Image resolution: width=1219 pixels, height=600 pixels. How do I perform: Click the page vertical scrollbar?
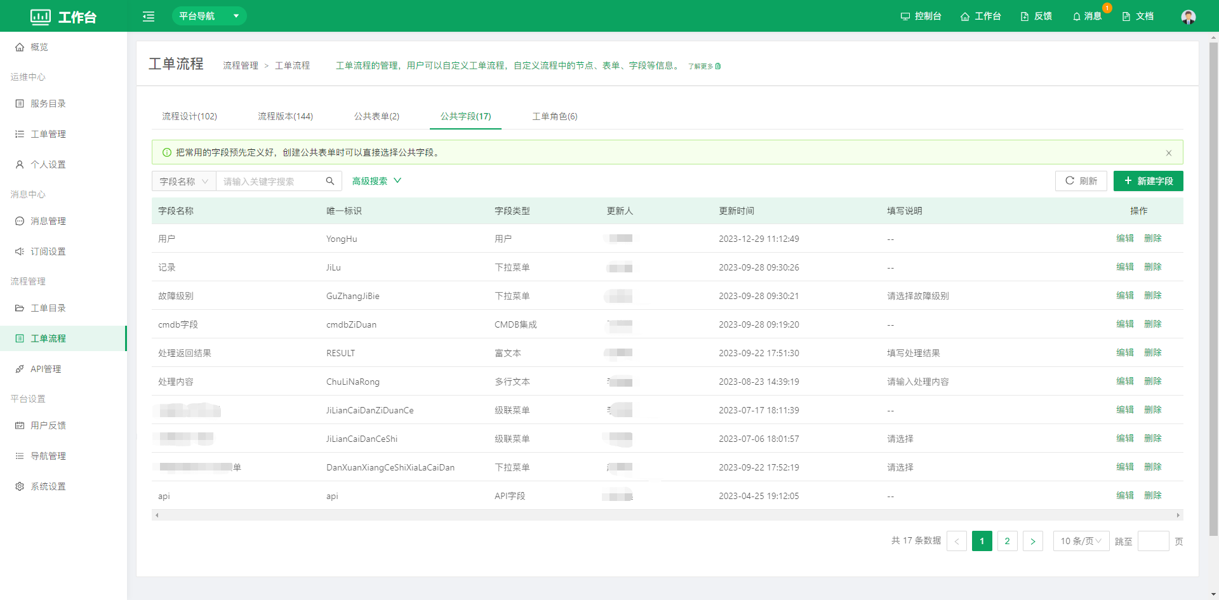(x=1213, y=290)
